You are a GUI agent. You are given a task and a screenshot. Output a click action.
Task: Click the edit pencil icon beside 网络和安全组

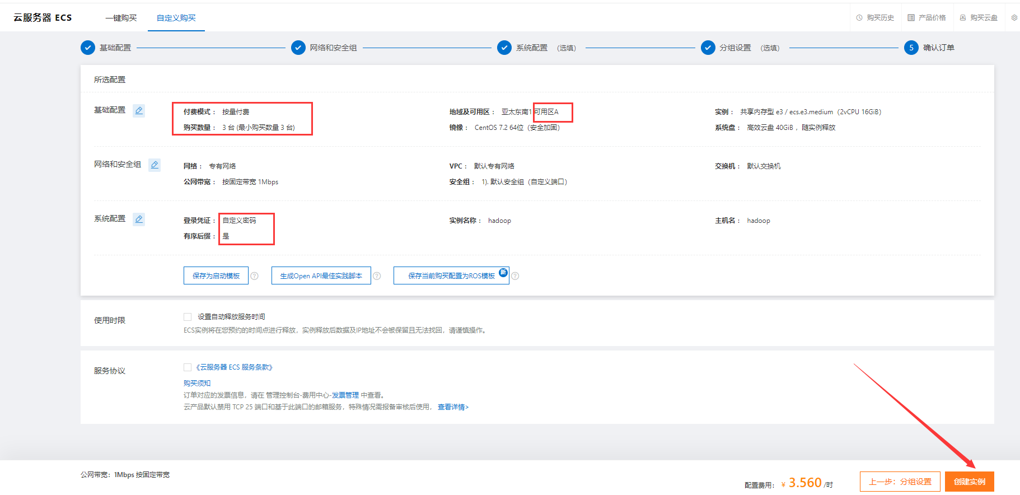click(x=155, y=165)
